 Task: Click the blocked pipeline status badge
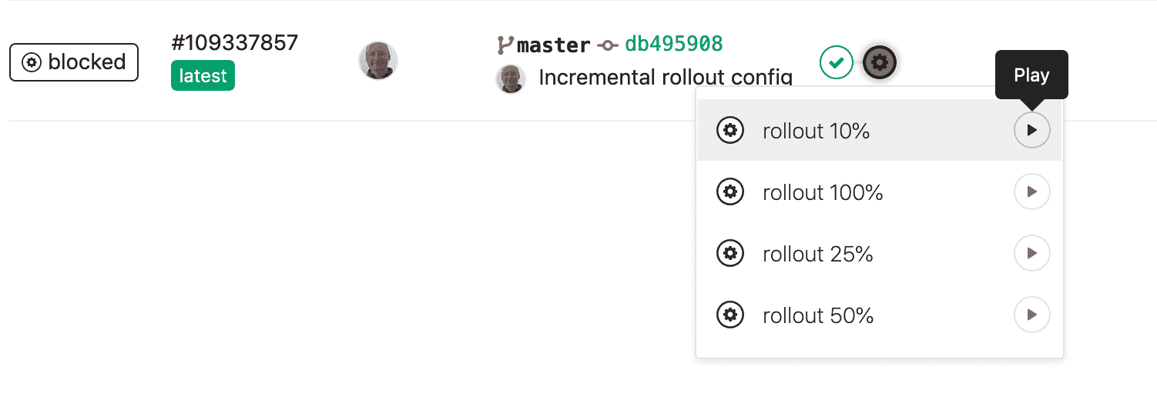point(74,62)
